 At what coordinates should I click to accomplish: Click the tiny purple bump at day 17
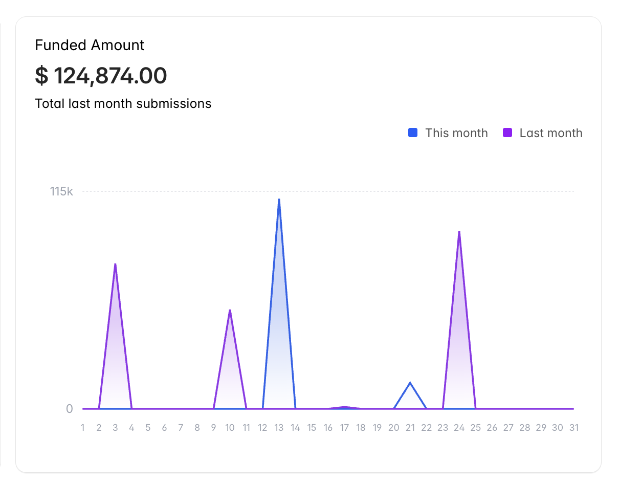point(344,406)
